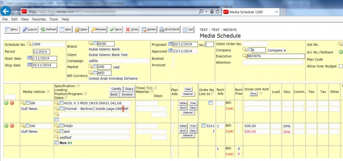Remove the FASD row using red minus
The height and width of the screenshot is (161, 343).
tap(12, 126)
